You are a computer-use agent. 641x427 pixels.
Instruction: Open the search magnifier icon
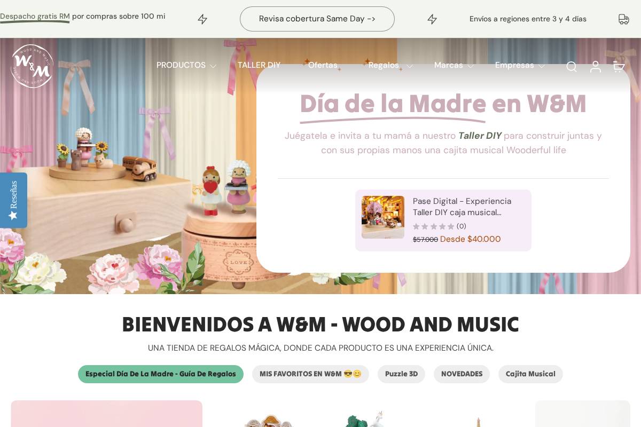(572, 67)
